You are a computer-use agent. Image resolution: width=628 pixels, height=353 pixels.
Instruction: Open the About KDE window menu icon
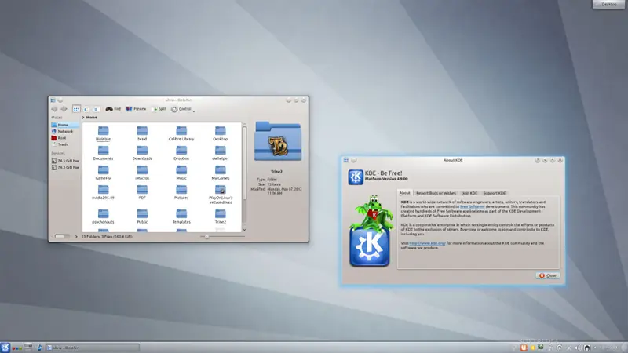[346, 160]
